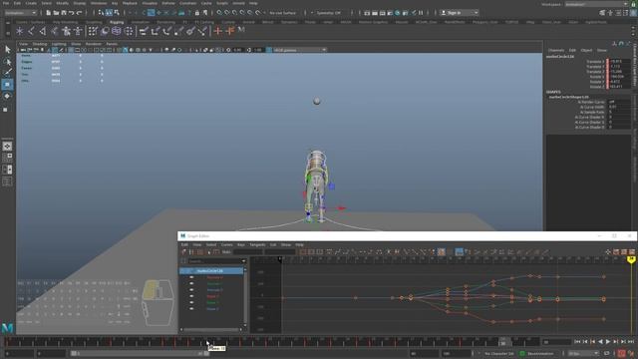The width and height of the screenshot is (638, 359).
Task: Activate the Rotate tool in the Tool Box
Action: pyautogui.click(x=7, y=96)
